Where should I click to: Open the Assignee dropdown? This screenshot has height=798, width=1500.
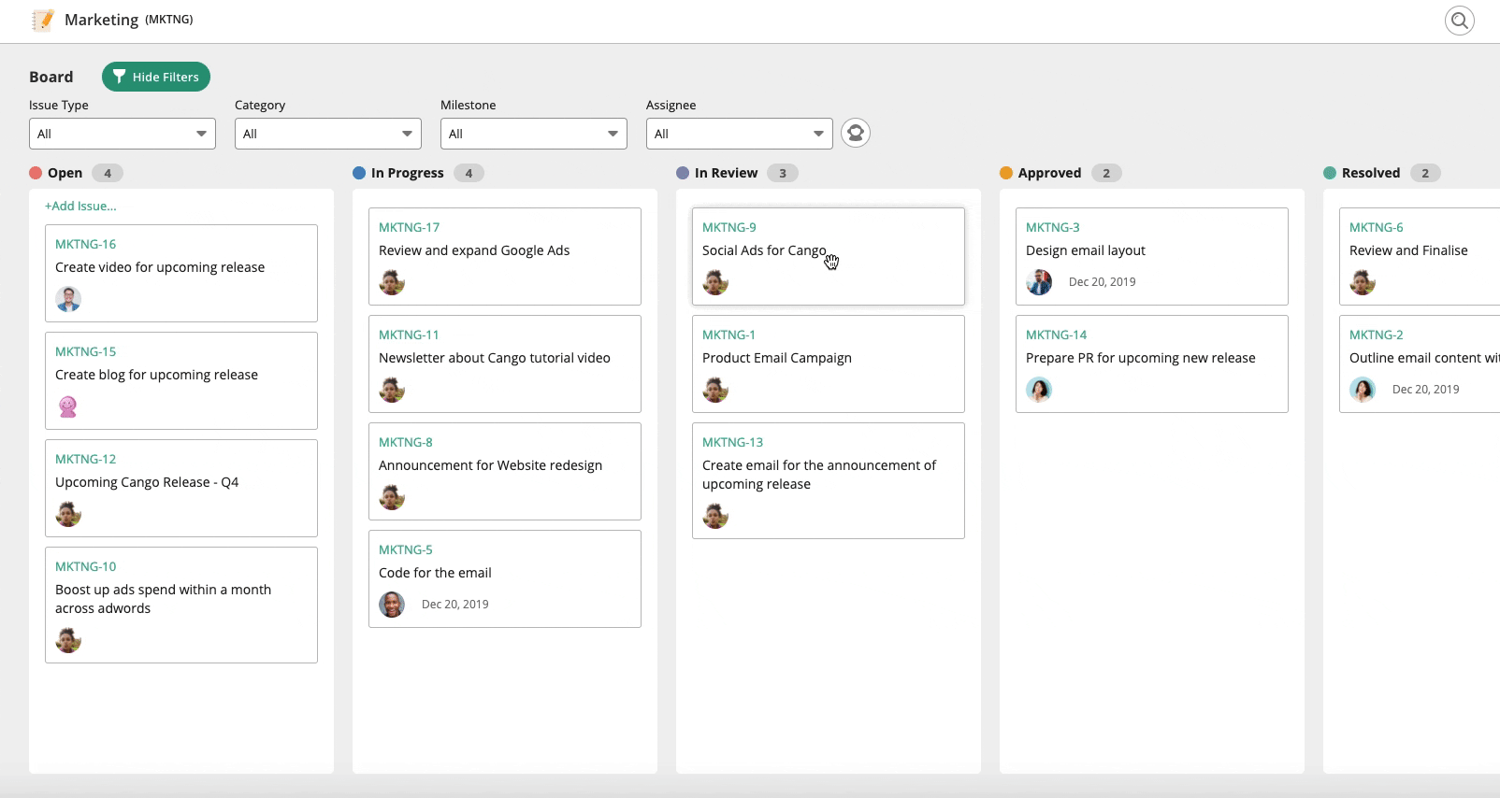point(740,134)
